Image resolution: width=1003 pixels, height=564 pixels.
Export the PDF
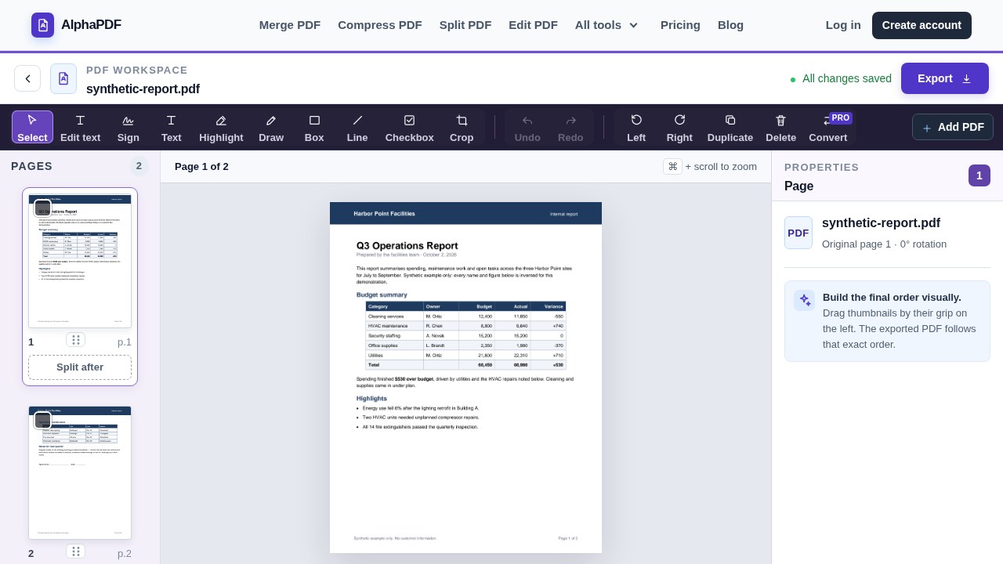coord(945,78)
